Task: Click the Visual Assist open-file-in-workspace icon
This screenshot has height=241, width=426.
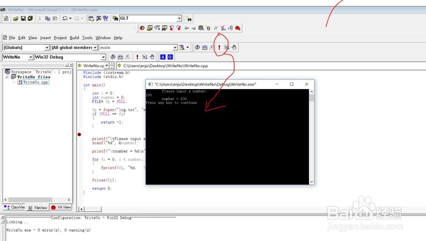Action: tap(150, 28)
